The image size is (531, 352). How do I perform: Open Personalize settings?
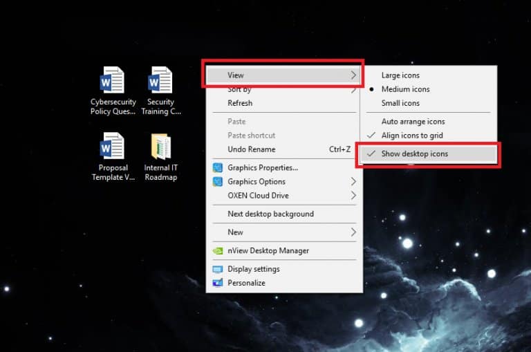(246, 283)
